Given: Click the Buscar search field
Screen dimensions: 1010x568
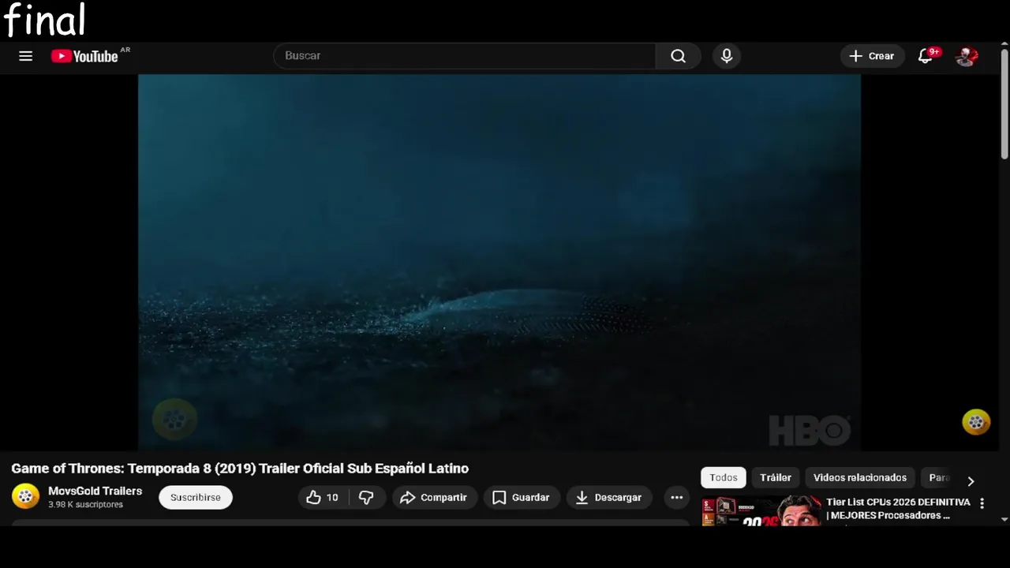Looking at the screenshot, I should 465,56.
